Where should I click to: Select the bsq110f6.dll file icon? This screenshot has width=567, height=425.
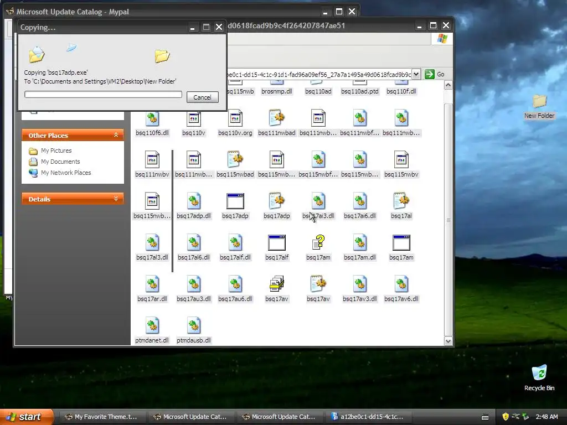click(152, 118)
